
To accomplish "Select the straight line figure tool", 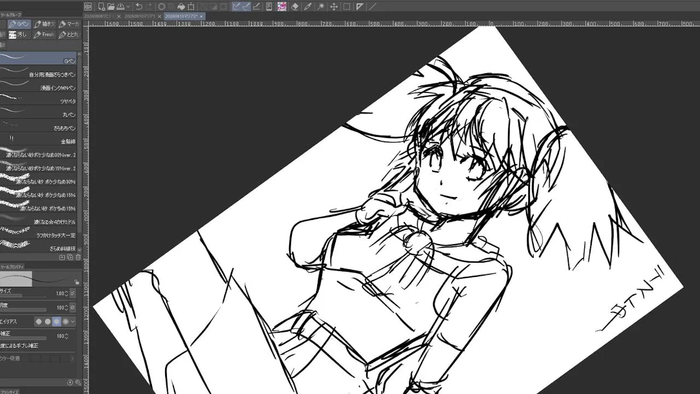I will pyautogui.click(x=372, y=7).
